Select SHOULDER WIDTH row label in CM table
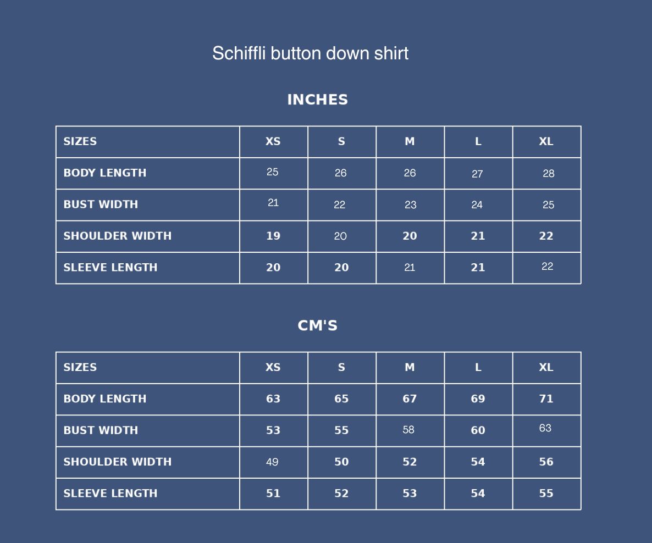The height and width of the screenshot is (543, 652). pyautogui.click(x=118, y=462)
